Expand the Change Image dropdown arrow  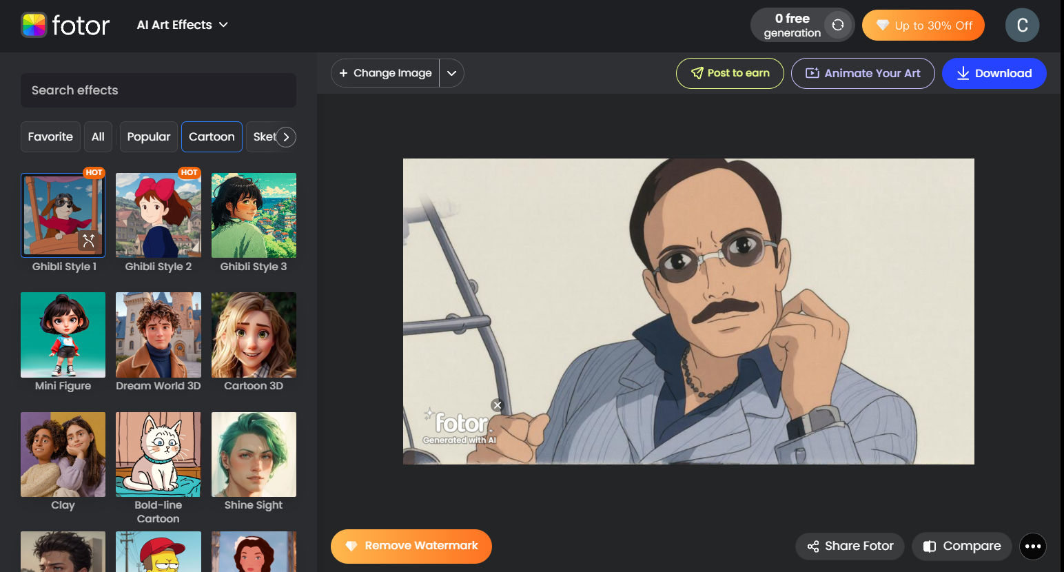point(452,73)
